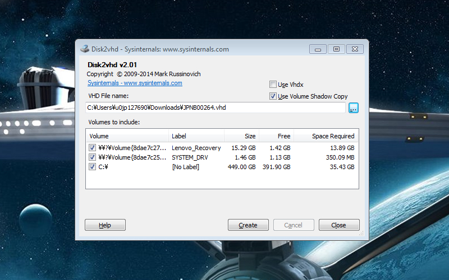Viewport: 449px width, 280px height.
Task: Click the Close button at bottom right
Action: tap(339, 225)
